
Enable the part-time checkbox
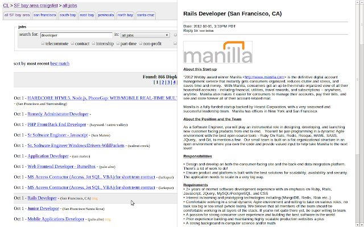[x=118, y=43]
